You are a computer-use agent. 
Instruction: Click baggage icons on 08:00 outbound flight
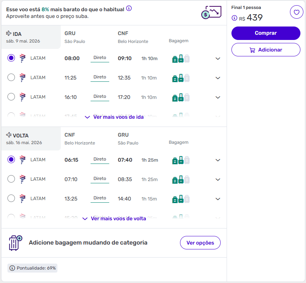click(181, 59)
